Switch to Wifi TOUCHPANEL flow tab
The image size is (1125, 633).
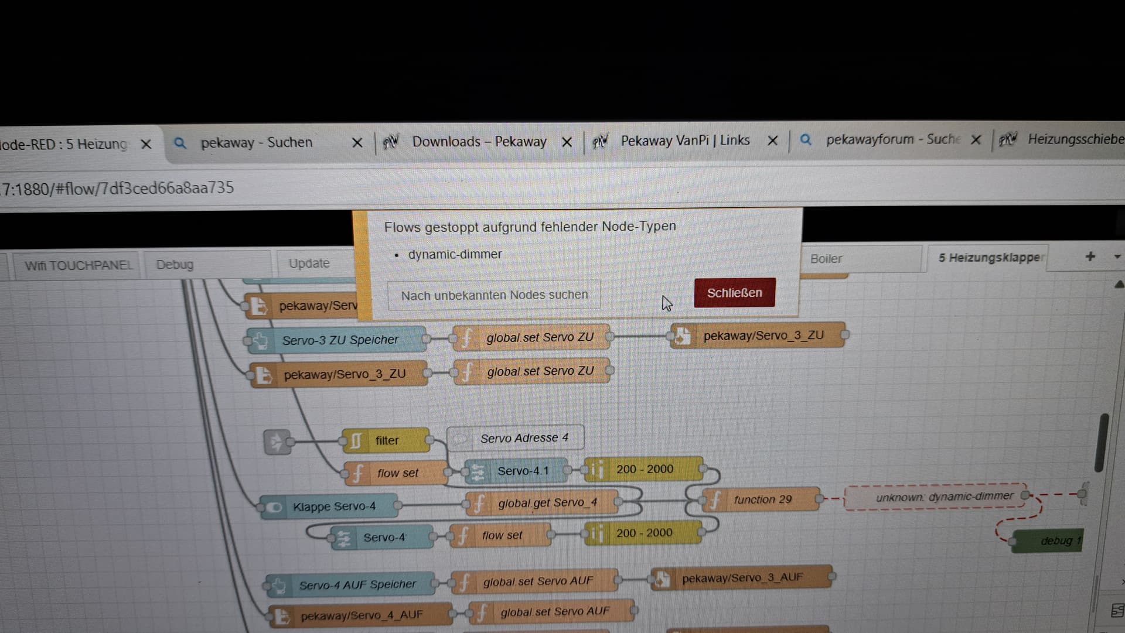point(79,266)
